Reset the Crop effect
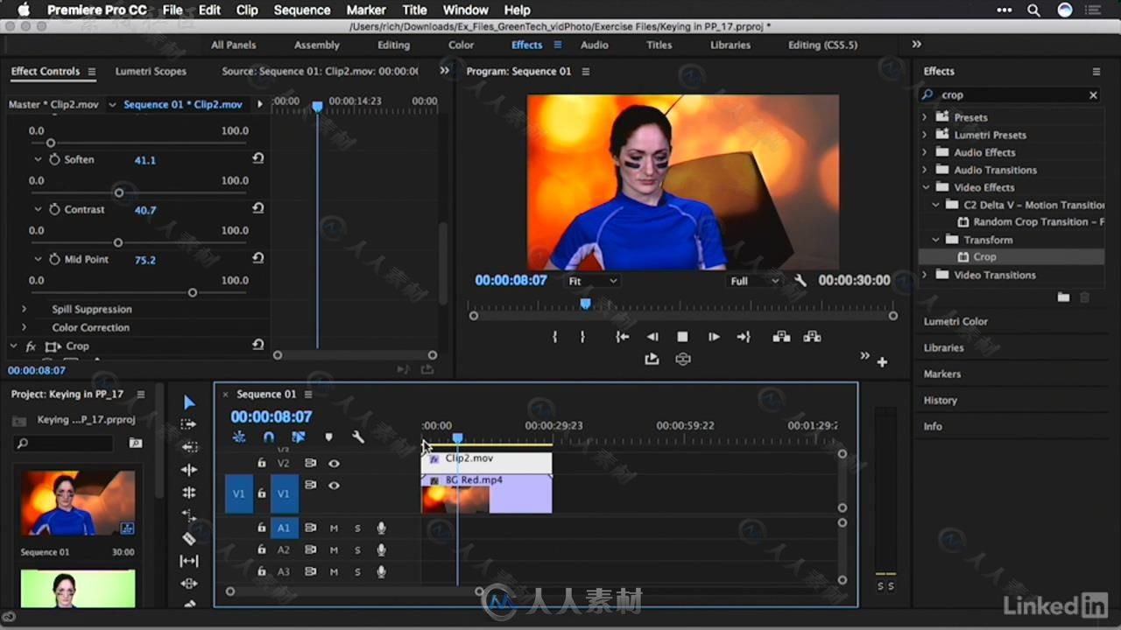1121x630 pixels. coord(257,345)
